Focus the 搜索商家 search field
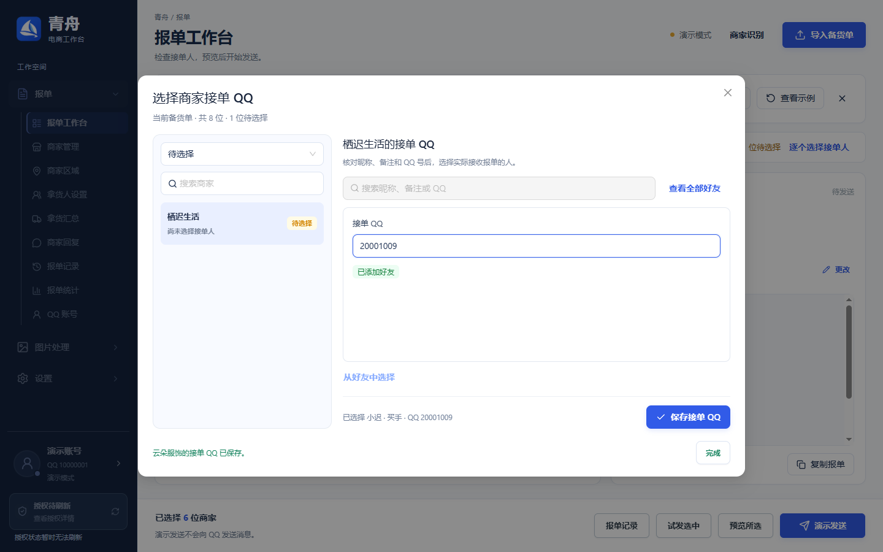 (242, 183)
